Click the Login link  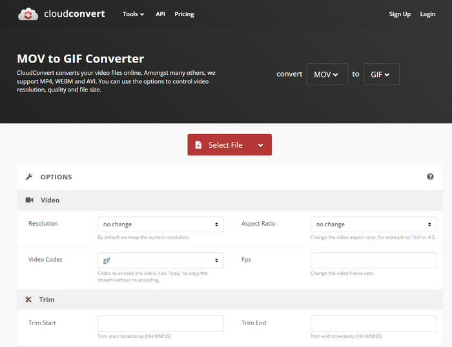click(427, 14)
